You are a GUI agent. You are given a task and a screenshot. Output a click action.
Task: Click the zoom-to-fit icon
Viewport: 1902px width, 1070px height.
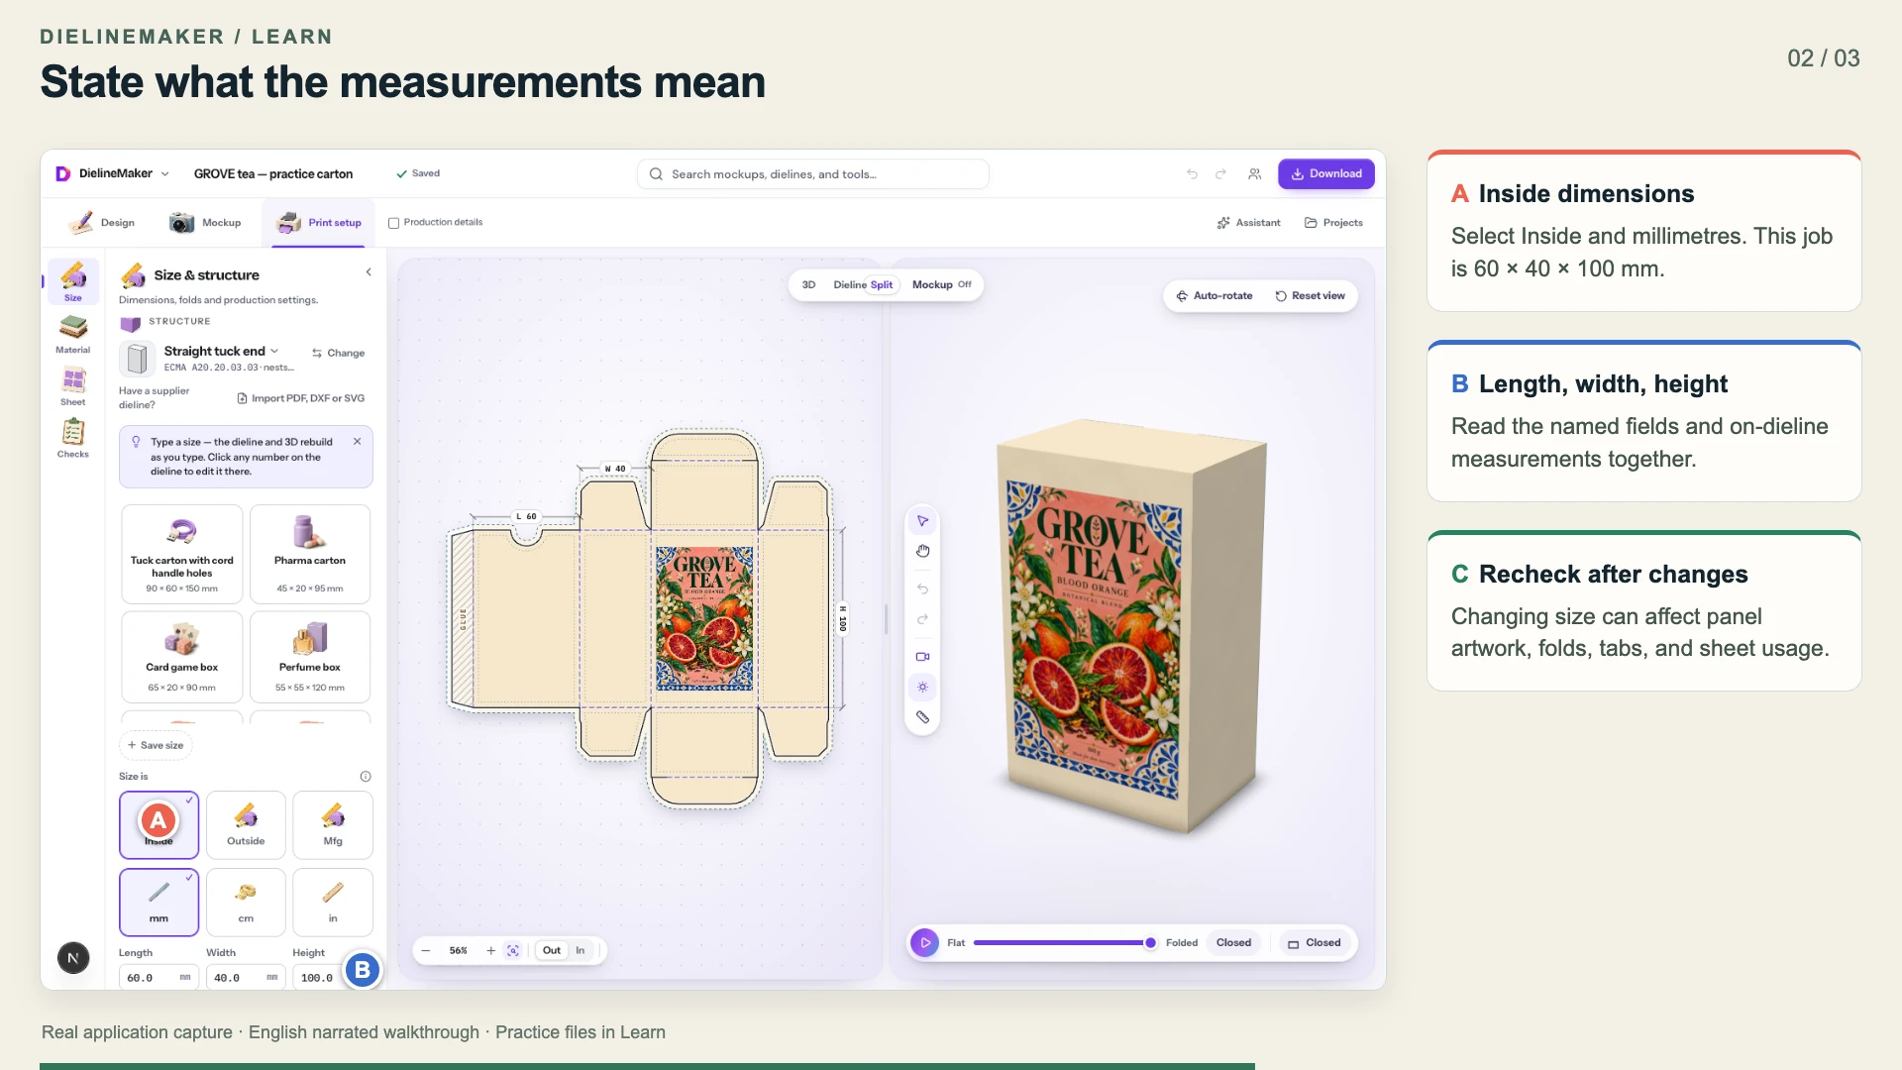tap(512, 951)
